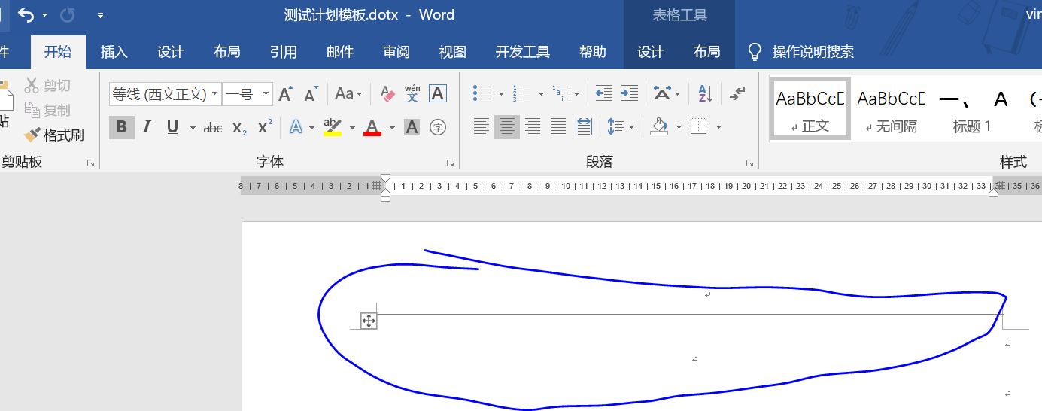The height and width of the screenshot is (411, 1042).
Task: Toggle Underline formatting
Action: (172, 127)
